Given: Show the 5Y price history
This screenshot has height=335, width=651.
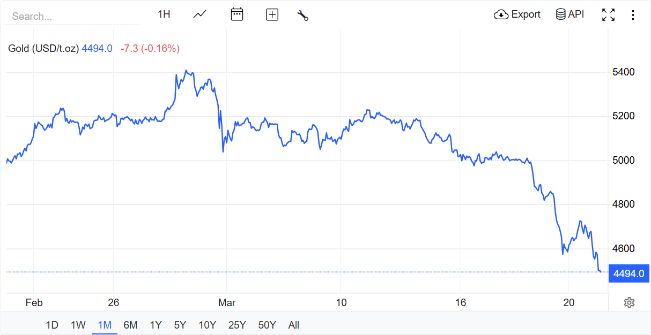Looking at the screenshot, I should 180,325.
